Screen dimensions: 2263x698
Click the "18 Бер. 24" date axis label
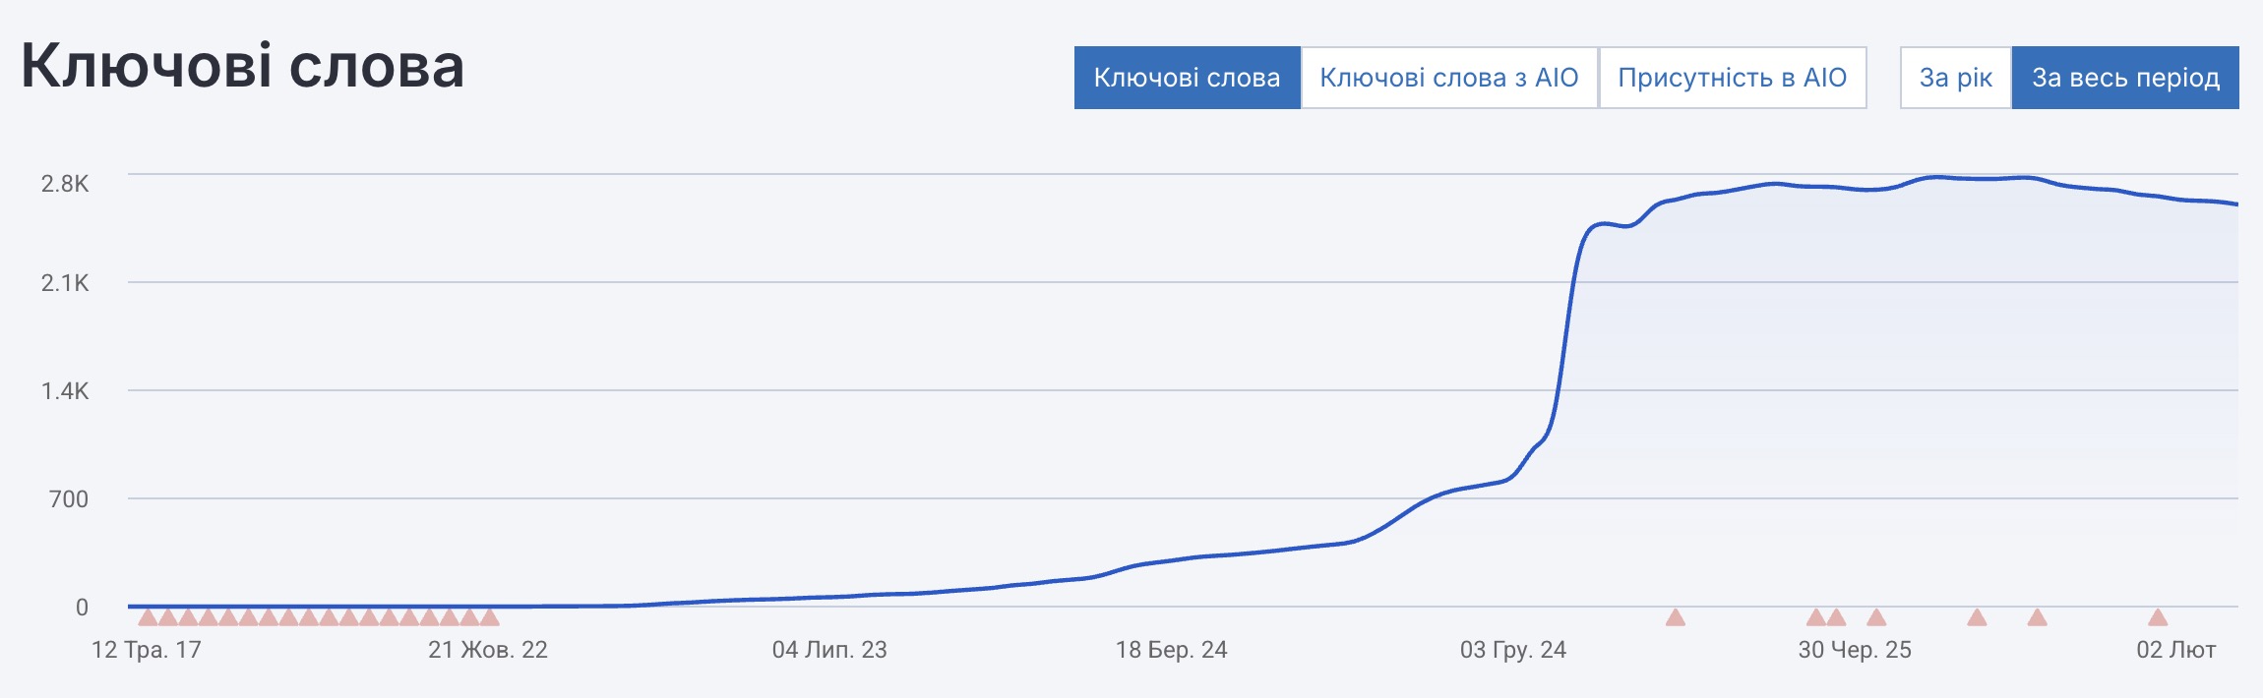1171,650
